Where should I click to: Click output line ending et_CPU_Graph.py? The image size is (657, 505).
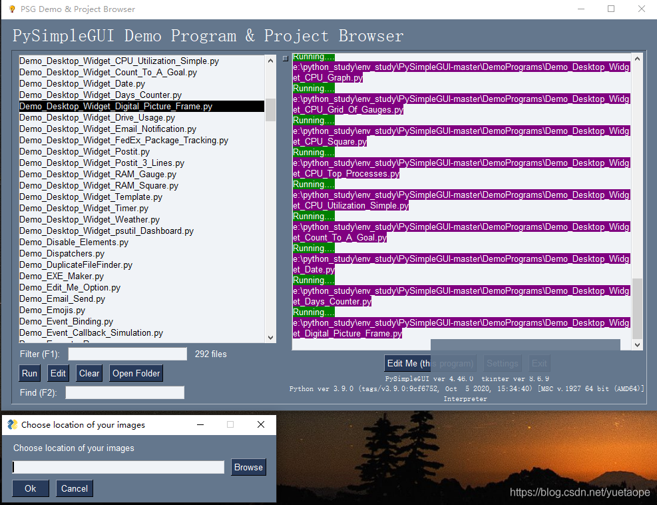(x=328, y=77)
